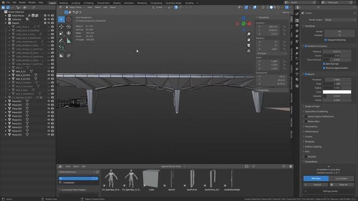The height and width of the screenshot is (201, 358).
Task: Click the Bloom Color white swatch
Action: click(337, 92)
